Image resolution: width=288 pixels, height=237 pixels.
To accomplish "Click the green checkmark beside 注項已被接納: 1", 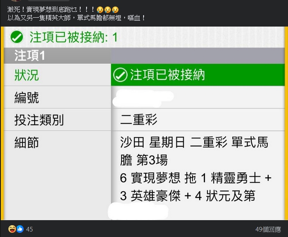I will click(16, 38).
